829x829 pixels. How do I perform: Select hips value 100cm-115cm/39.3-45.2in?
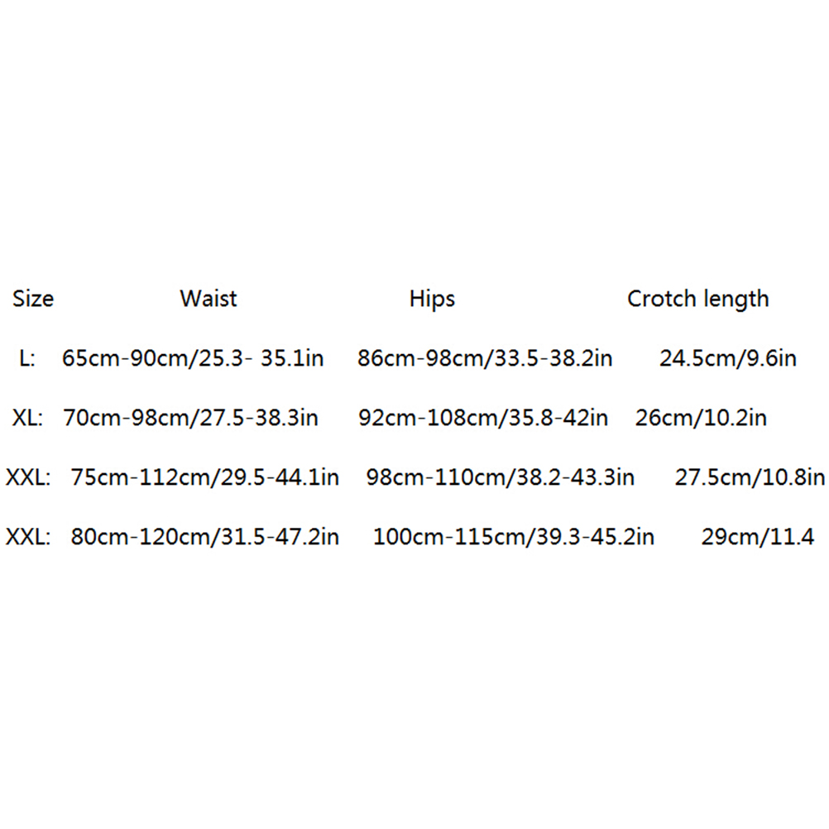(x=513, y=537)
